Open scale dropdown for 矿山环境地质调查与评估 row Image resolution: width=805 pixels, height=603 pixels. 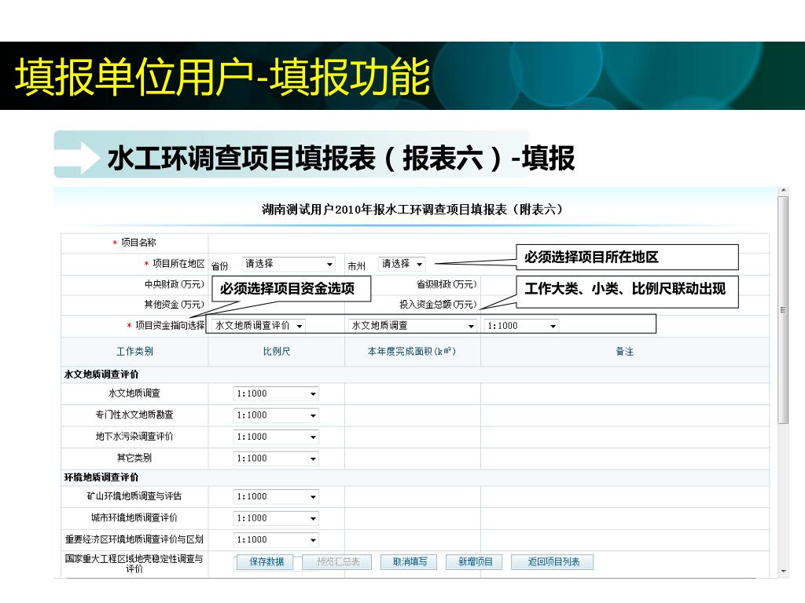click(x=276, y=496)
